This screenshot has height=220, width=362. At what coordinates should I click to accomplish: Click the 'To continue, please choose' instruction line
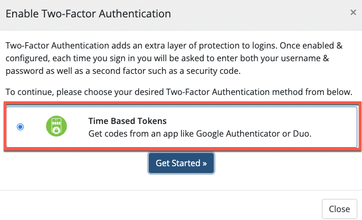(x=178, y=92)
